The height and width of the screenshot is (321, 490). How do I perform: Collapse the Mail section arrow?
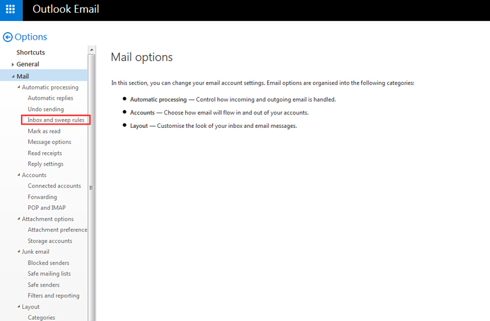[13, 76]
